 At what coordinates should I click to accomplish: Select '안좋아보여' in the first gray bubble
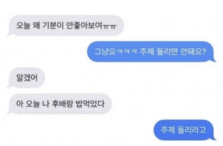click(x=85, y=26)
